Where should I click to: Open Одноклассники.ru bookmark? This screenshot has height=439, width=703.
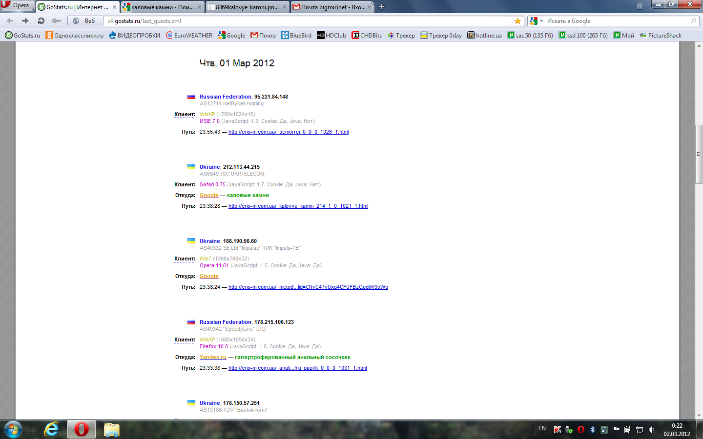click(74, 35)
